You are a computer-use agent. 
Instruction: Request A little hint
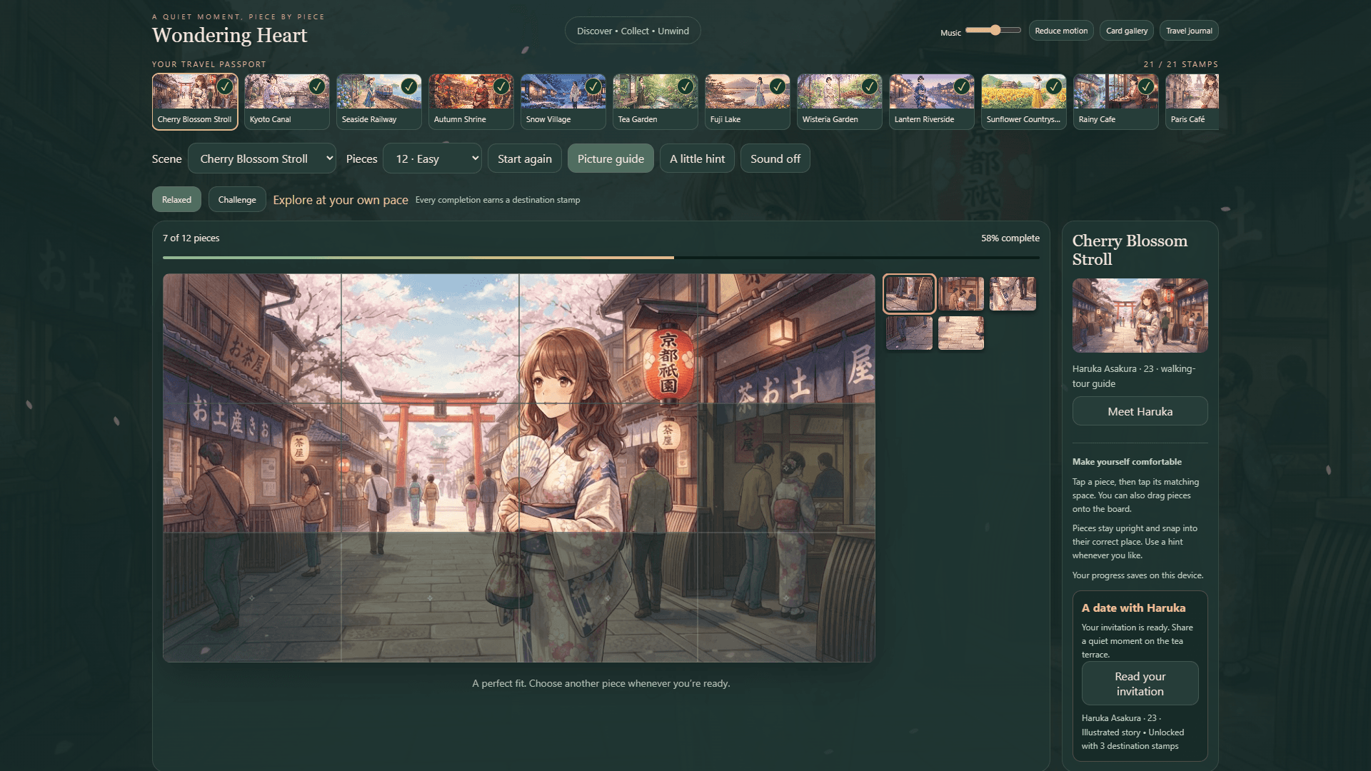tap(697, 158)
